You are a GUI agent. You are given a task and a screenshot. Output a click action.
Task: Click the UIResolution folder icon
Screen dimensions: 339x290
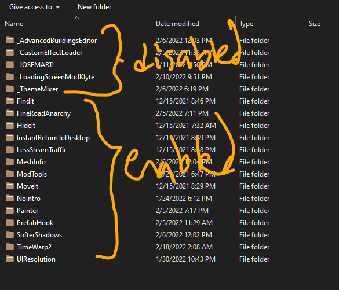pyautogui.click(x=10, y=259)
